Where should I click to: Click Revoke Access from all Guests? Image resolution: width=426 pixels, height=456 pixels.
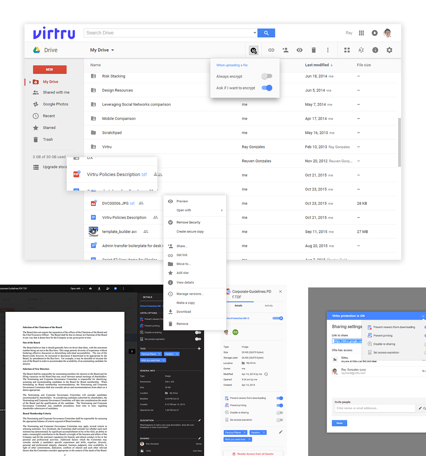click(253, 454)
